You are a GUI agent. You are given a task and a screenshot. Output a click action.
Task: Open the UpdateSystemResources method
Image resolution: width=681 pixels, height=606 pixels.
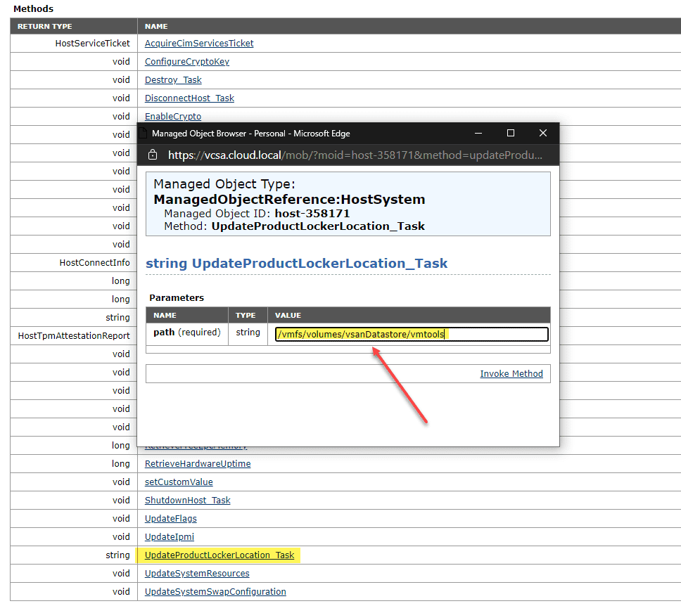coord(196,573)
